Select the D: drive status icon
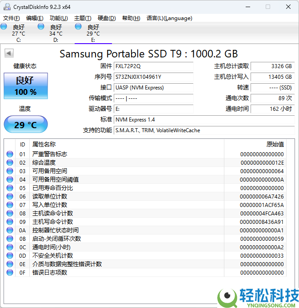The image size is (299, 308). [41, 27]
